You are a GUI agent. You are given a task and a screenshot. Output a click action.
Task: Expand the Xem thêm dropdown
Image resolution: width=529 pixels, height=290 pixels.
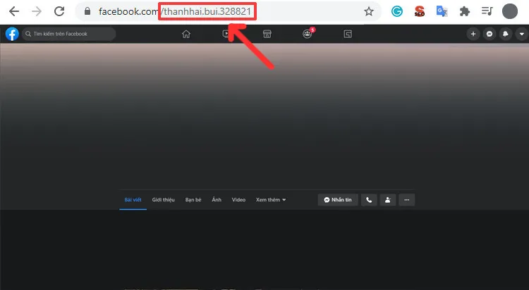click(271, 200)
